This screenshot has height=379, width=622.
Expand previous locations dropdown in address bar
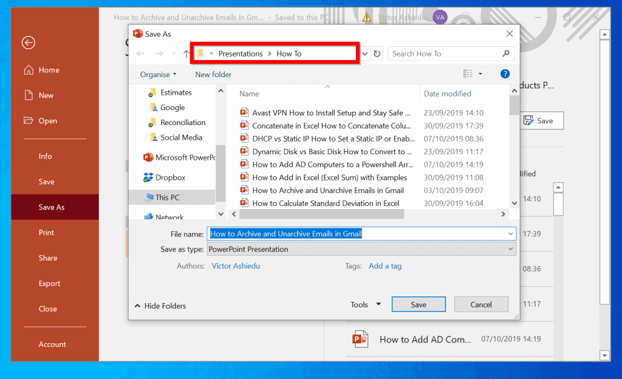pos(365,53)
